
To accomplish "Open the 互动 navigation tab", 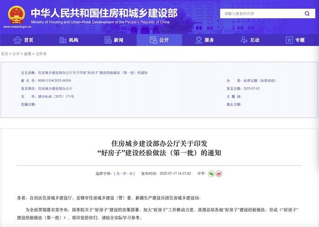I will [250, 40].
